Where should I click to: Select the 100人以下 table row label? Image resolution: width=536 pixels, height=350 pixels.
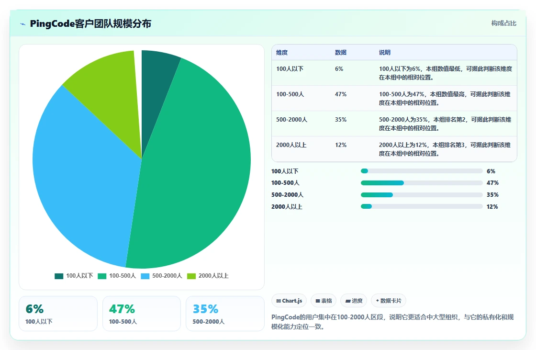click(x=290, y=69)
